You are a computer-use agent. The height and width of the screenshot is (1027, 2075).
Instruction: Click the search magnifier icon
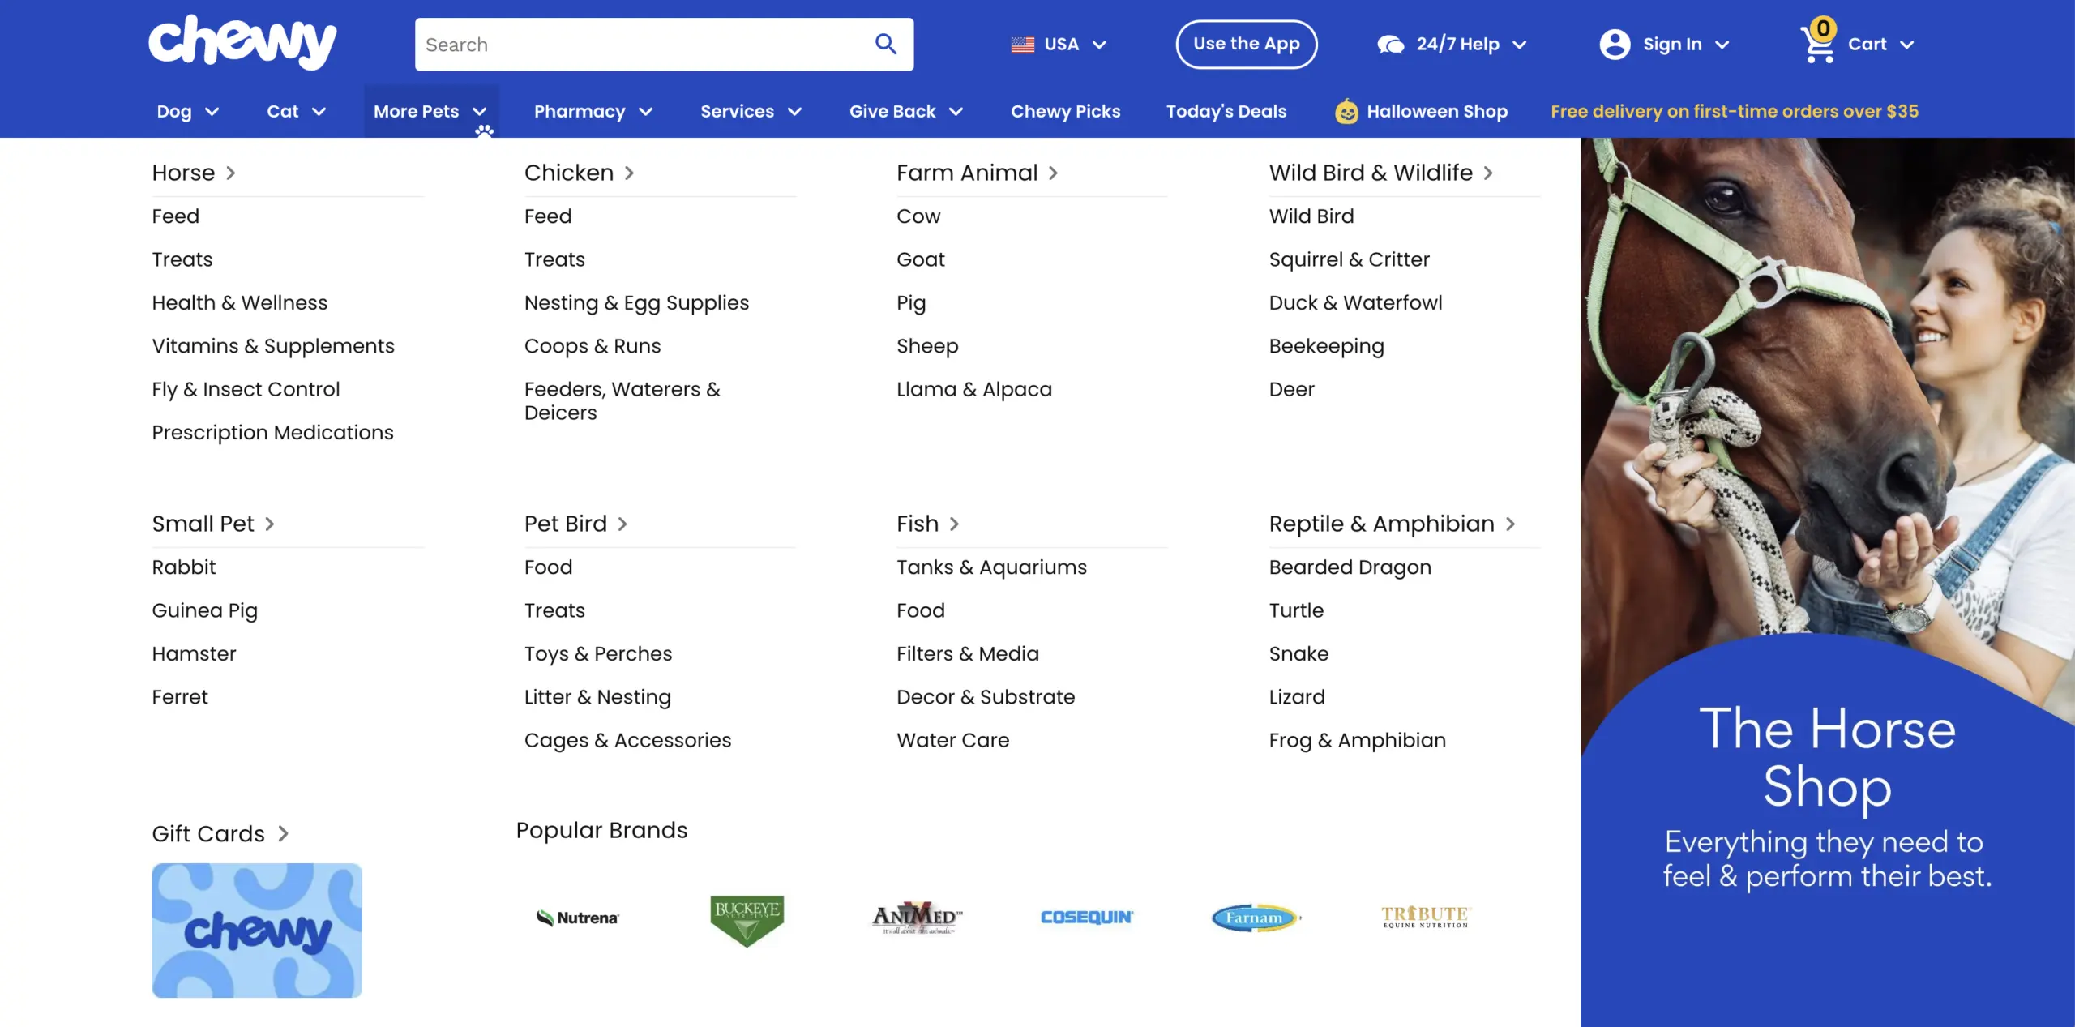[x=886, y=45]
